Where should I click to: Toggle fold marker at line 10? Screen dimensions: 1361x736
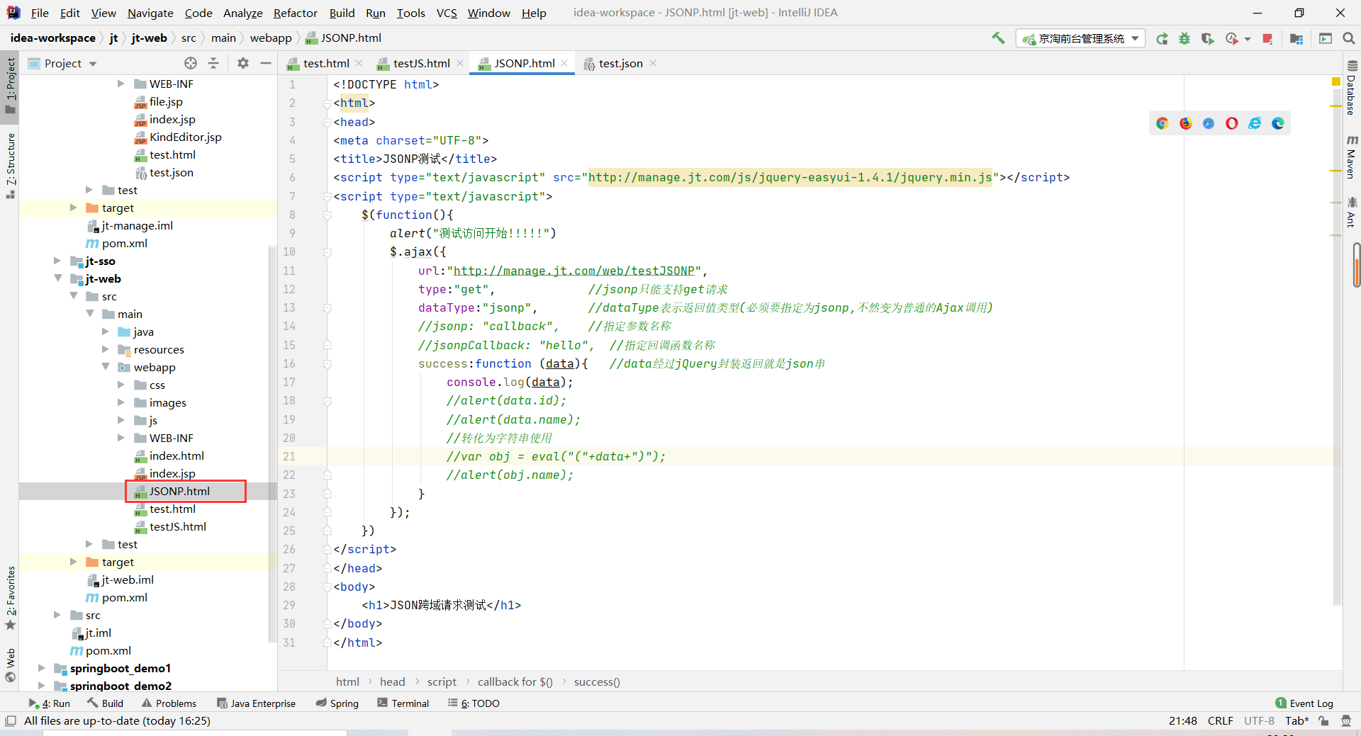(327, 251)
